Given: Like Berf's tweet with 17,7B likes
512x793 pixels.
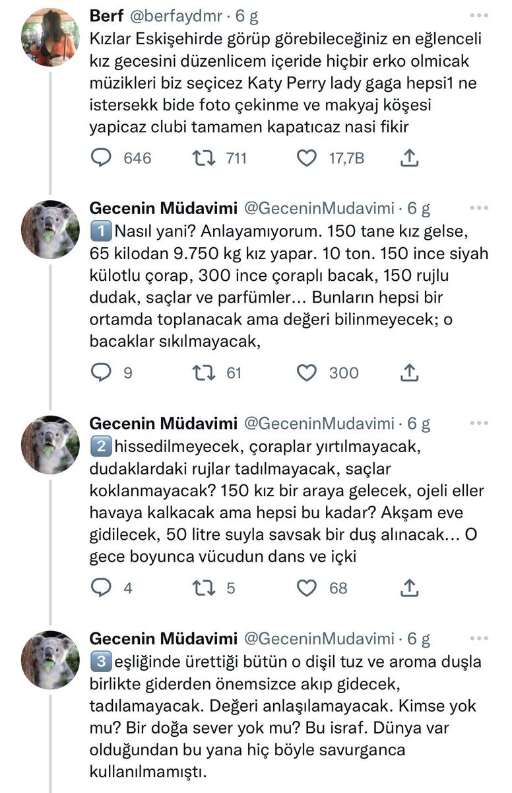Looking at the screenshot, I should pos(307,159).
